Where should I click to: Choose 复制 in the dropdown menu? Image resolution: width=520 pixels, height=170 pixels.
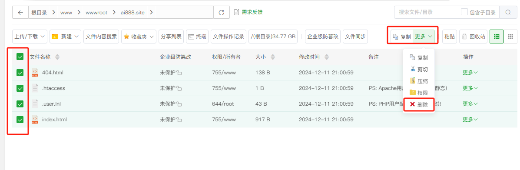(419, 57)
